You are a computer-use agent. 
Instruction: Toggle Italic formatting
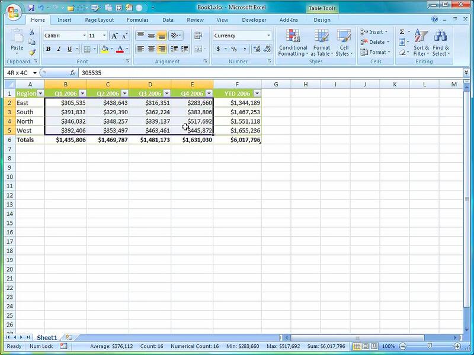pos(59,49)
